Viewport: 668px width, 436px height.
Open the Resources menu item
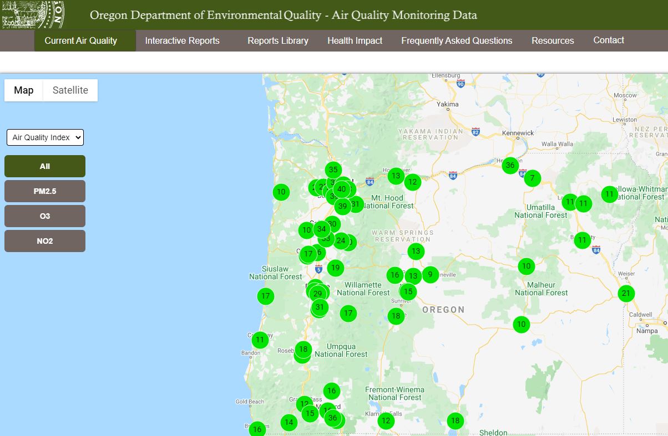[x=553, y=40]
